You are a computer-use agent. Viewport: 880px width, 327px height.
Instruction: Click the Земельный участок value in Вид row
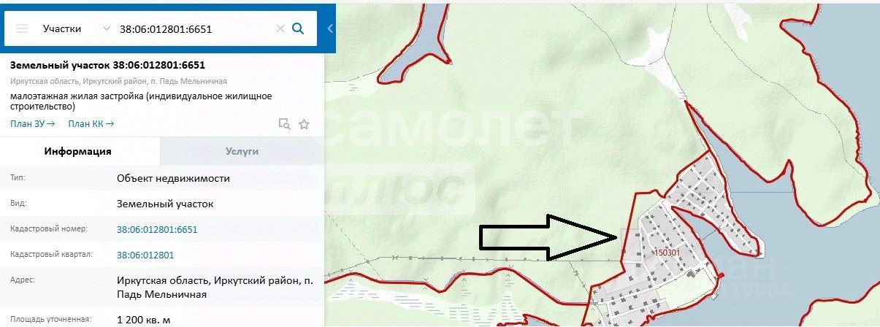click(x=165, y=204)
